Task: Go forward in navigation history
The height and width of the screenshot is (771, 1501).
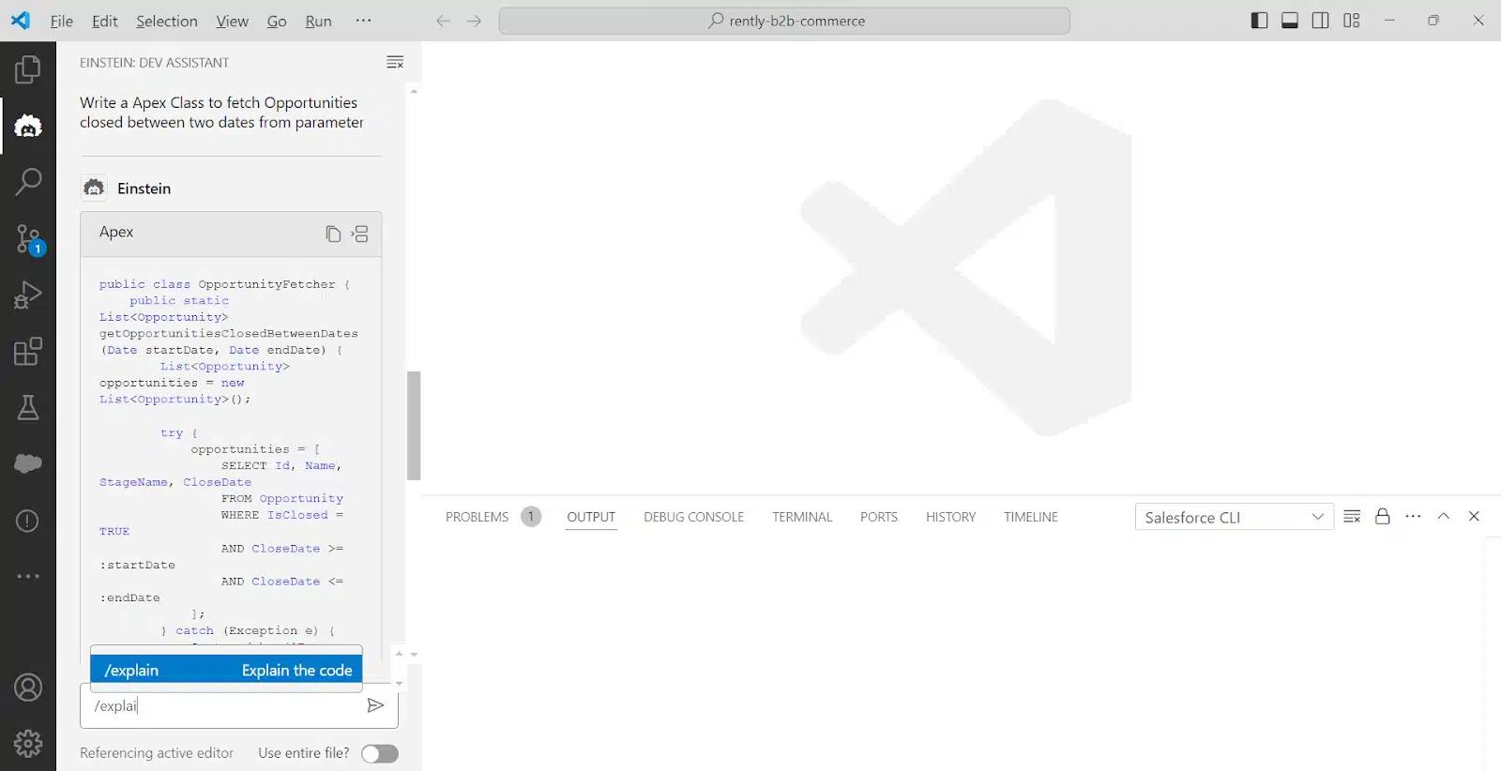Action: click(x=474, y=21)
